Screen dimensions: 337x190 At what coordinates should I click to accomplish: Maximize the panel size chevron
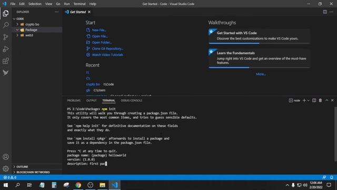pos(326,100)
